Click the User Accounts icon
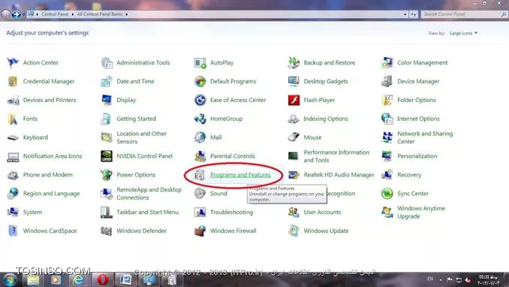Screen dimensions: 509x287 coord(294,212)
